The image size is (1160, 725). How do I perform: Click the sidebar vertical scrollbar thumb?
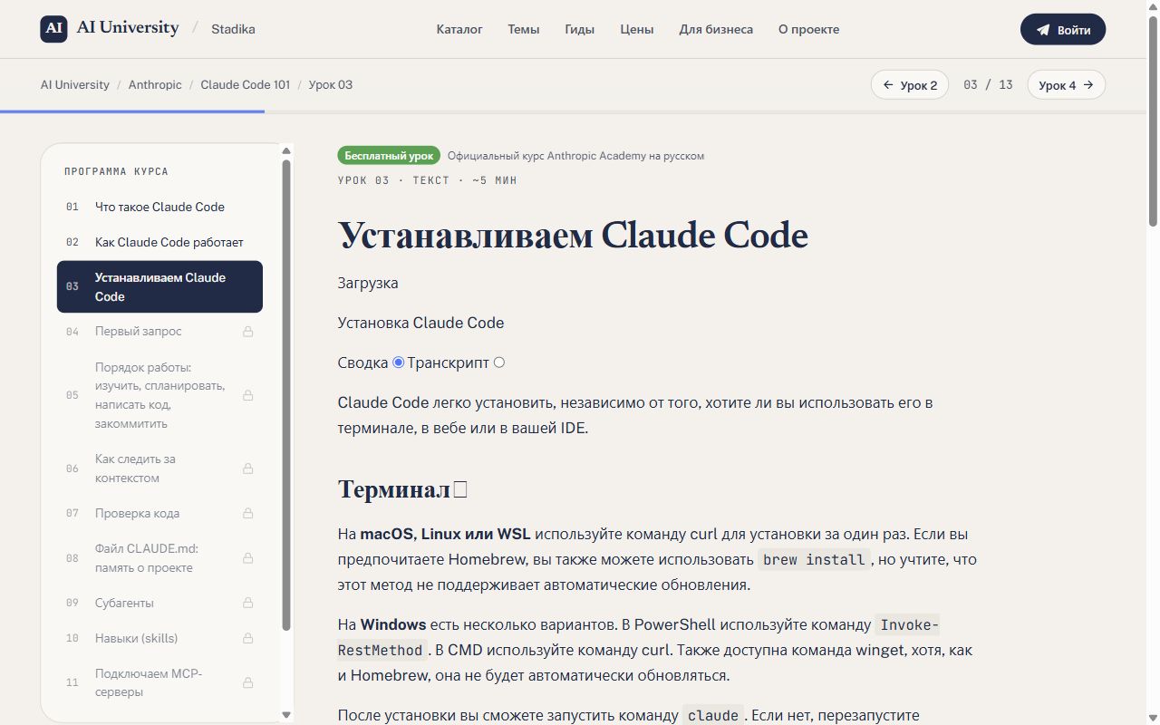(286, 395)
